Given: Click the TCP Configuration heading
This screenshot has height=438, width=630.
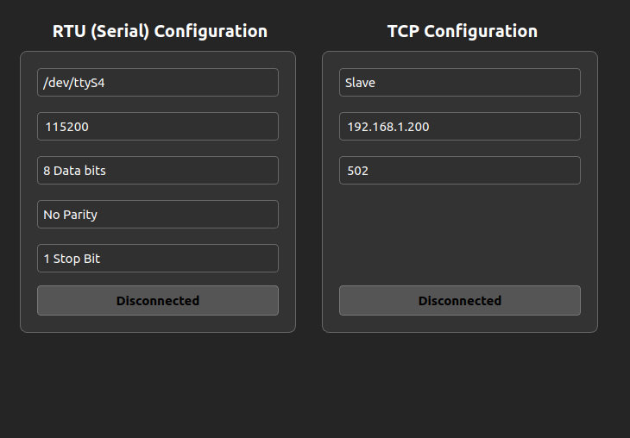Looking at the screenshot, I should 462,31.
